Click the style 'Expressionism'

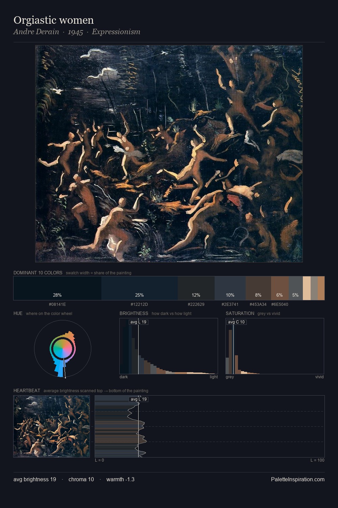tap(116, 32)
